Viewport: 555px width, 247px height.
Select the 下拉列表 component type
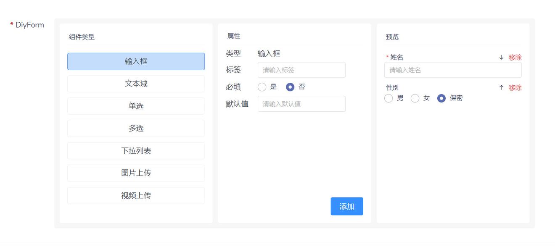[x=136, y=150]
